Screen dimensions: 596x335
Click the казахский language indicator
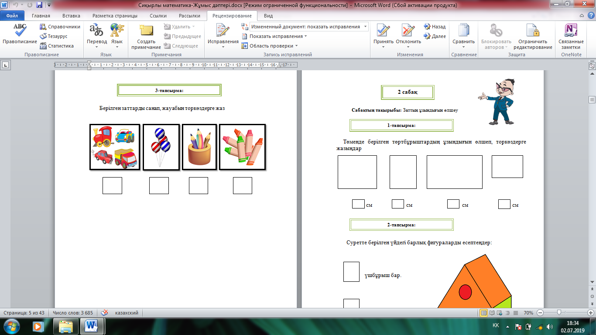pyautogui.click(x=127, y=313)
